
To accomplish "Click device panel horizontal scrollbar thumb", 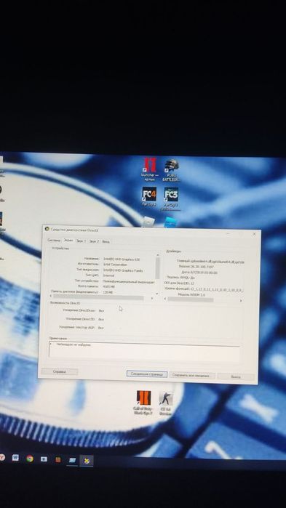I will pyautogui.click(x=98, y=297).
